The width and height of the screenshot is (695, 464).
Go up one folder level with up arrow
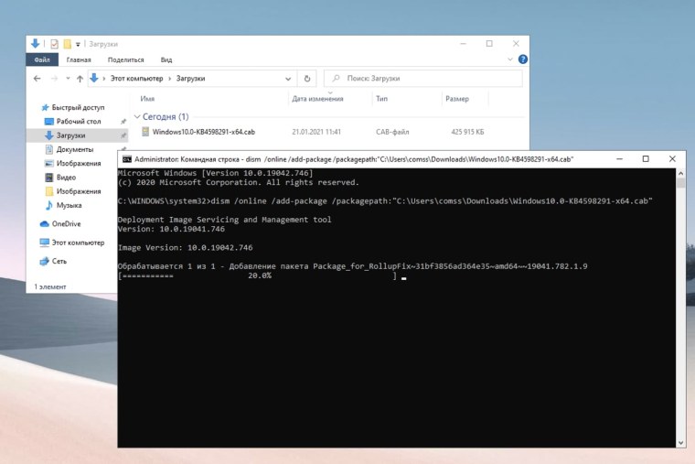[79, 79]
